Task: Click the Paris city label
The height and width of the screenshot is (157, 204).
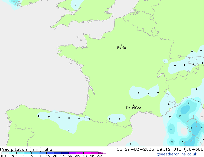Action: pyautogui.click(x=122, y=48)
